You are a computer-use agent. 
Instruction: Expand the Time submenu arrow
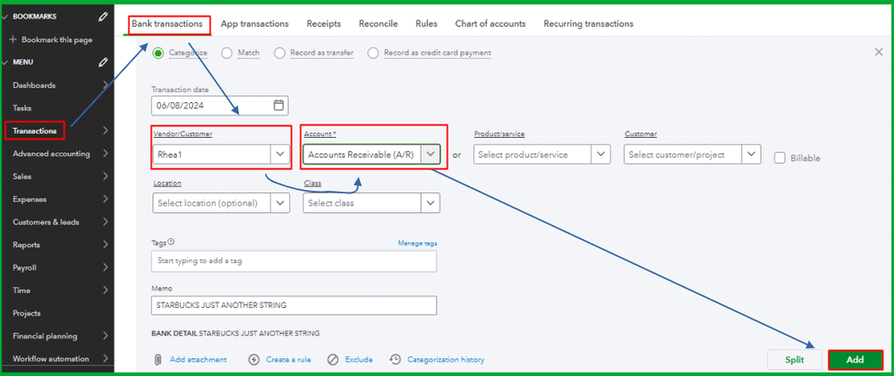[x=106, y=290]
